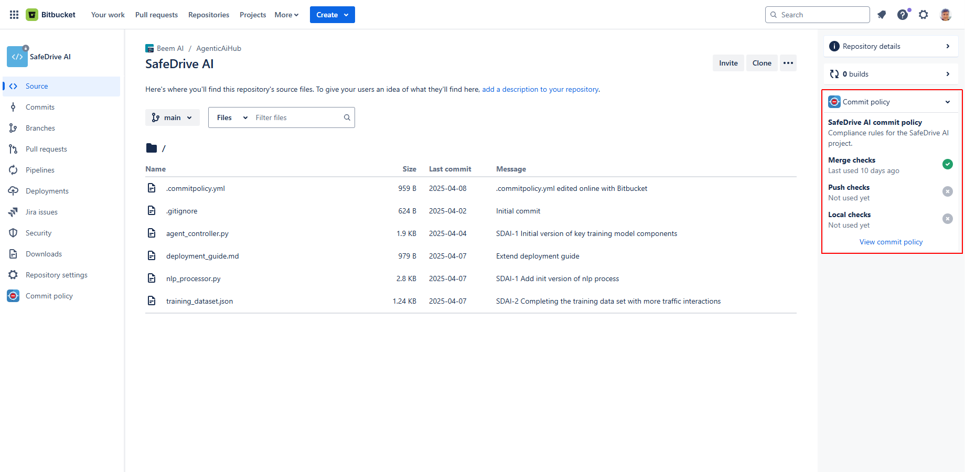Screen dimensions: 965x472
Task: Open the .commitpolicy.yml file link
Action: tap(196, 188)
